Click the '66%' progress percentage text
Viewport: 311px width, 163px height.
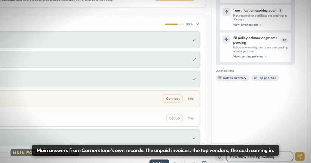coord(189,24)
